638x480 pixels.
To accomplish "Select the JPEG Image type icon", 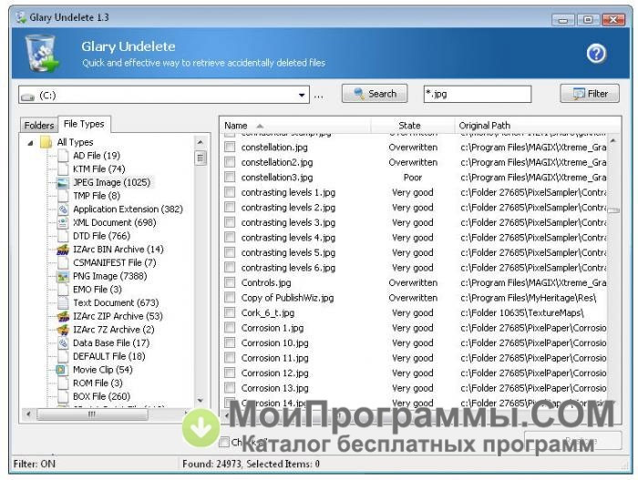I will (63, 182).
